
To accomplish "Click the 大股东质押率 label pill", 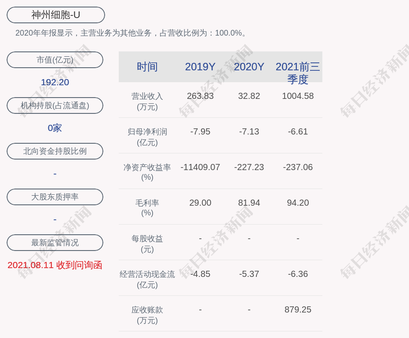I will click(x=55, y=197).
